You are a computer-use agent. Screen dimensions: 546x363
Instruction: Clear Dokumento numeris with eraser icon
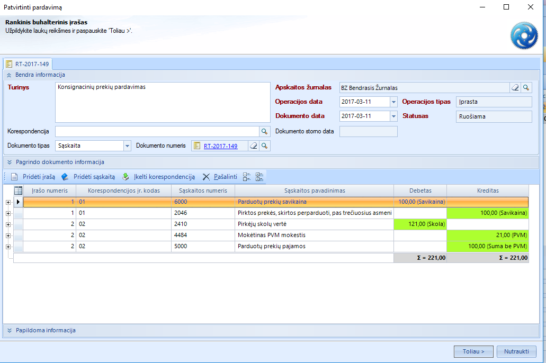point(254,146)
